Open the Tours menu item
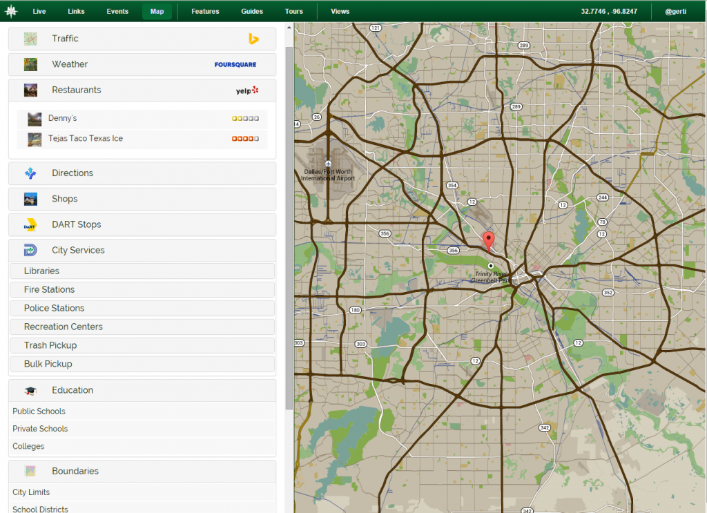This screenshot has width=707, height=513. [x=294, y=11]
